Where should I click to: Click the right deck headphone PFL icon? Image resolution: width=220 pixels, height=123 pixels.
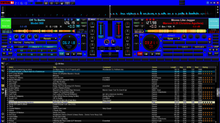point(119,37)
